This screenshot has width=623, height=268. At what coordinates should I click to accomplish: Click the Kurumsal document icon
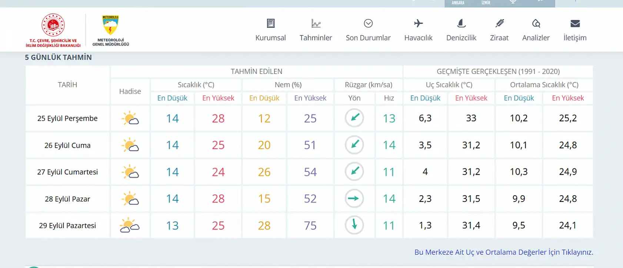pyautogui.click(x=270, y=24)
